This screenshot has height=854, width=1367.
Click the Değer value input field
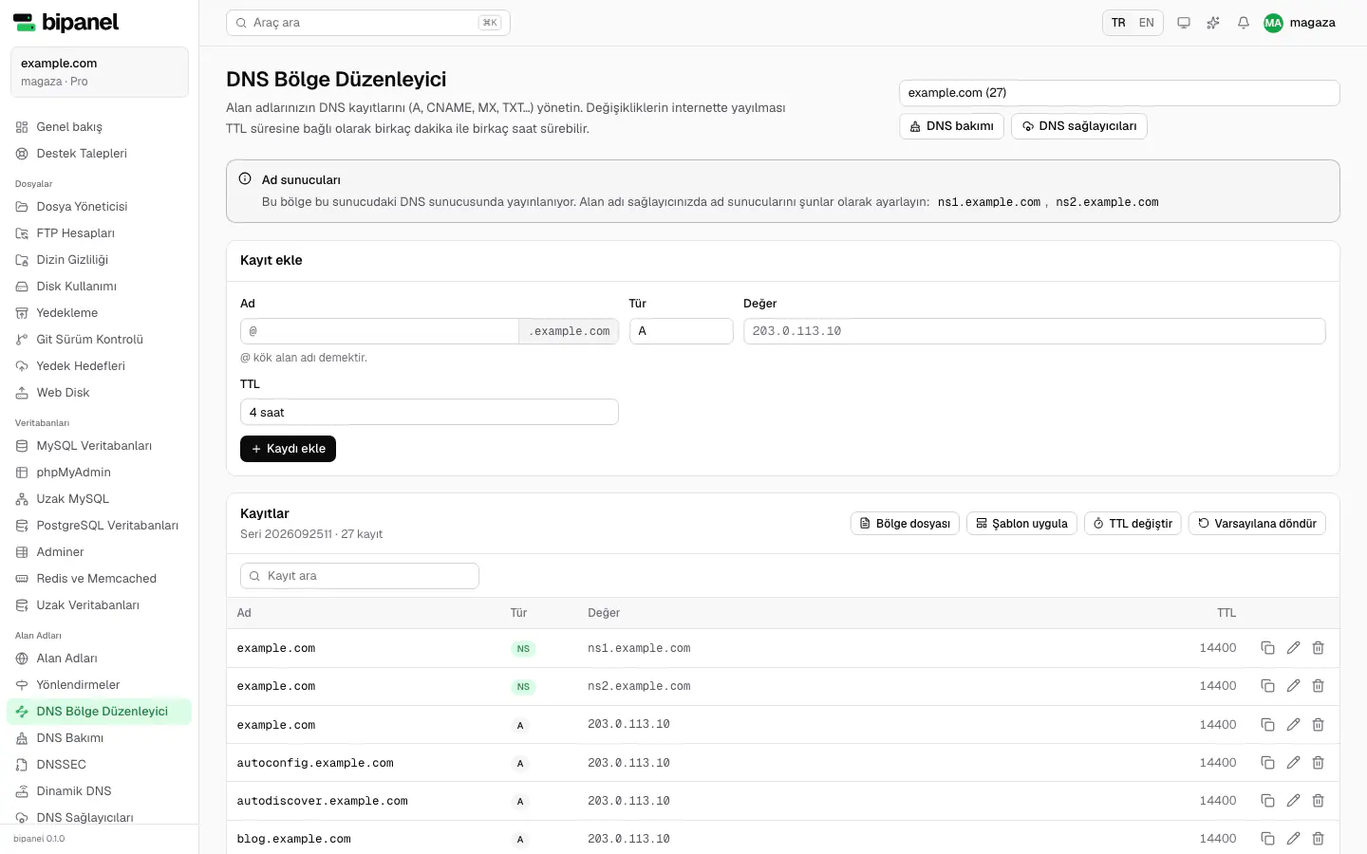pos(1034,331)
